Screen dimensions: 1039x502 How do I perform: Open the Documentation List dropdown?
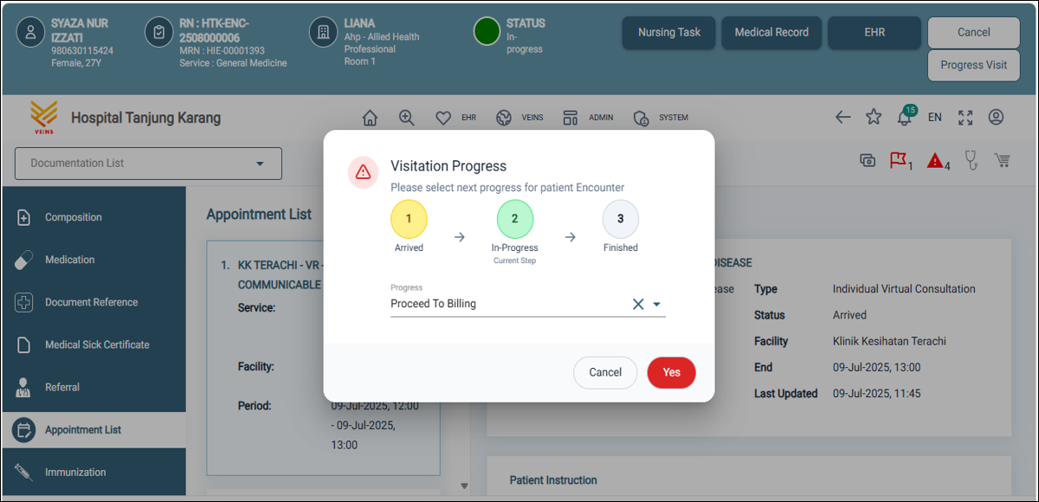148,164
